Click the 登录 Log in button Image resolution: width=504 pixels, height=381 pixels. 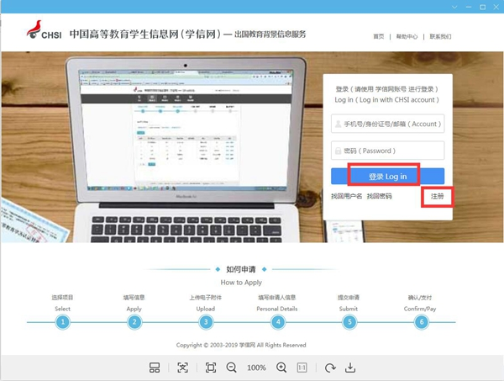coord(387,176)
